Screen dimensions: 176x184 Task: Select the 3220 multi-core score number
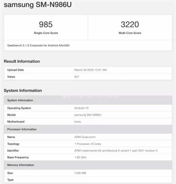(x=130, y=24)
